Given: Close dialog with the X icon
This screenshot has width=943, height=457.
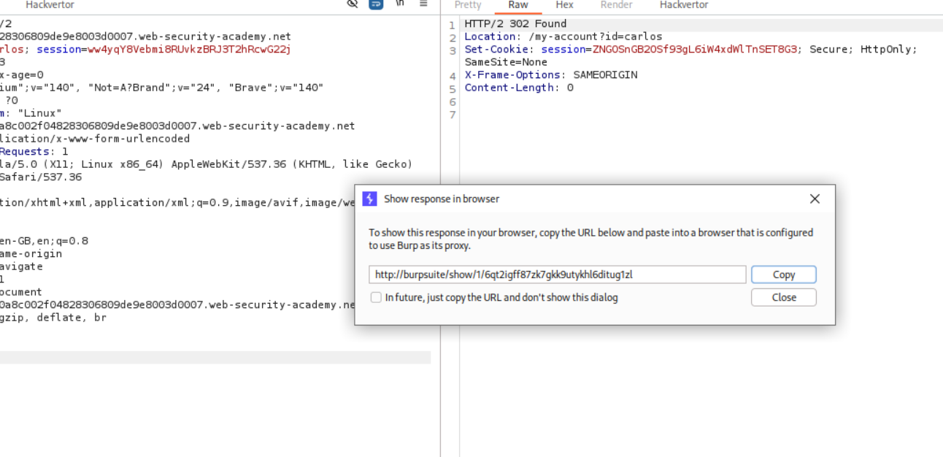Looking at the screenshot, I should pyautogui.click(x=815, y=199).
